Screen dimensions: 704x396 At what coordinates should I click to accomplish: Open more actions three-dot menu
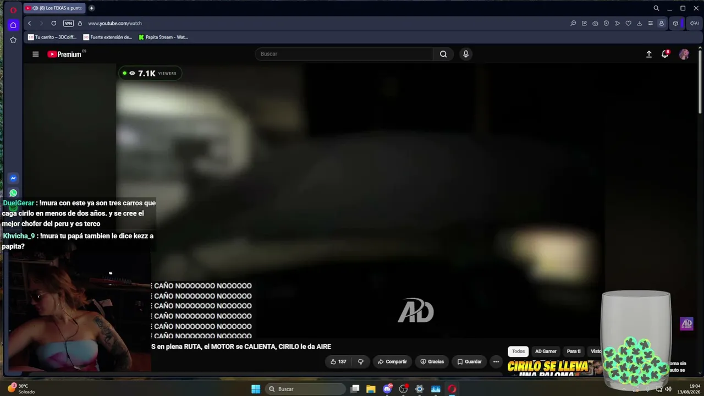(x=496, y=361)
